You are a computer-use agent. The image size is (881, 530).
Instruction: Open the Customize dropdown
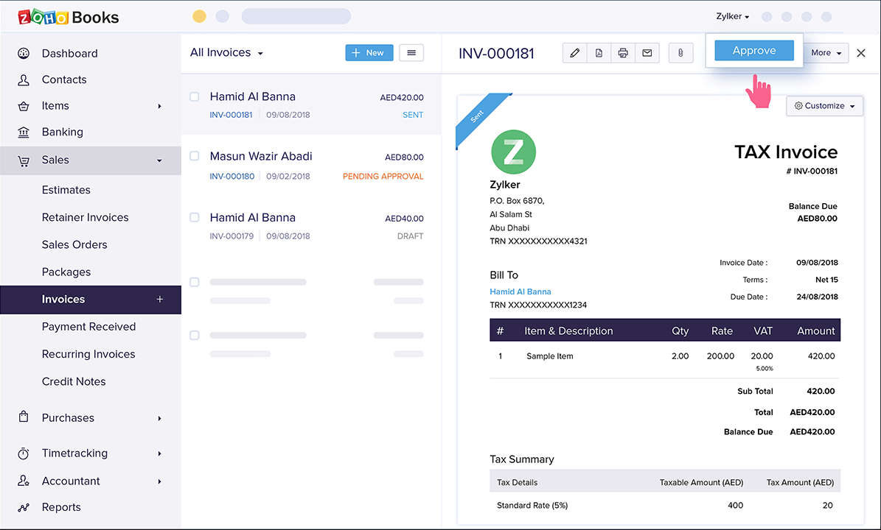point(824,106)
